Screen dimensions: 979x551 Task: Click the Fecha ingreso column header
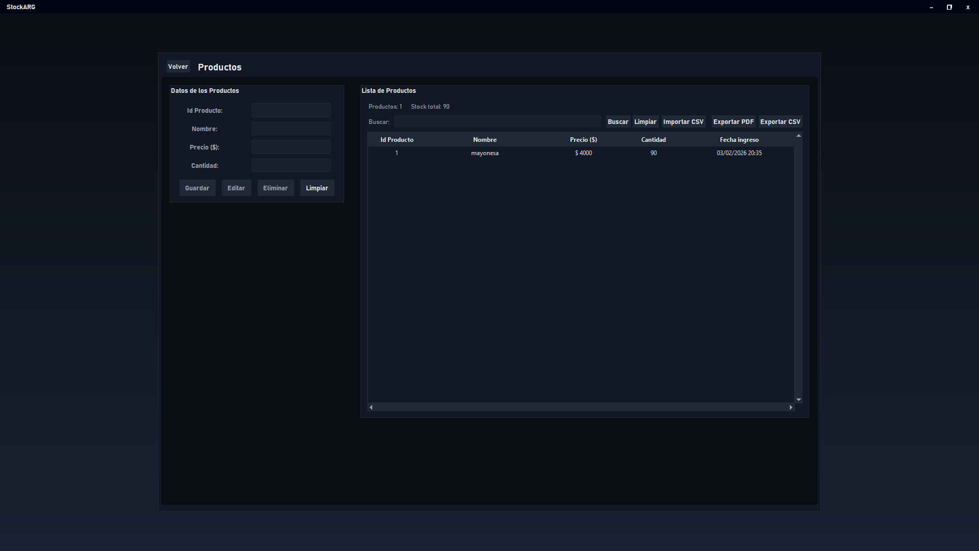pos(739,140)
